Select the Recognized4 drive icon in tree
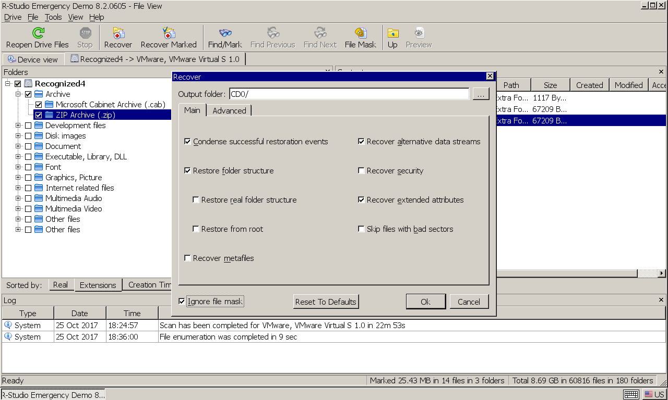The image size is (668, 400). point(28,83)
